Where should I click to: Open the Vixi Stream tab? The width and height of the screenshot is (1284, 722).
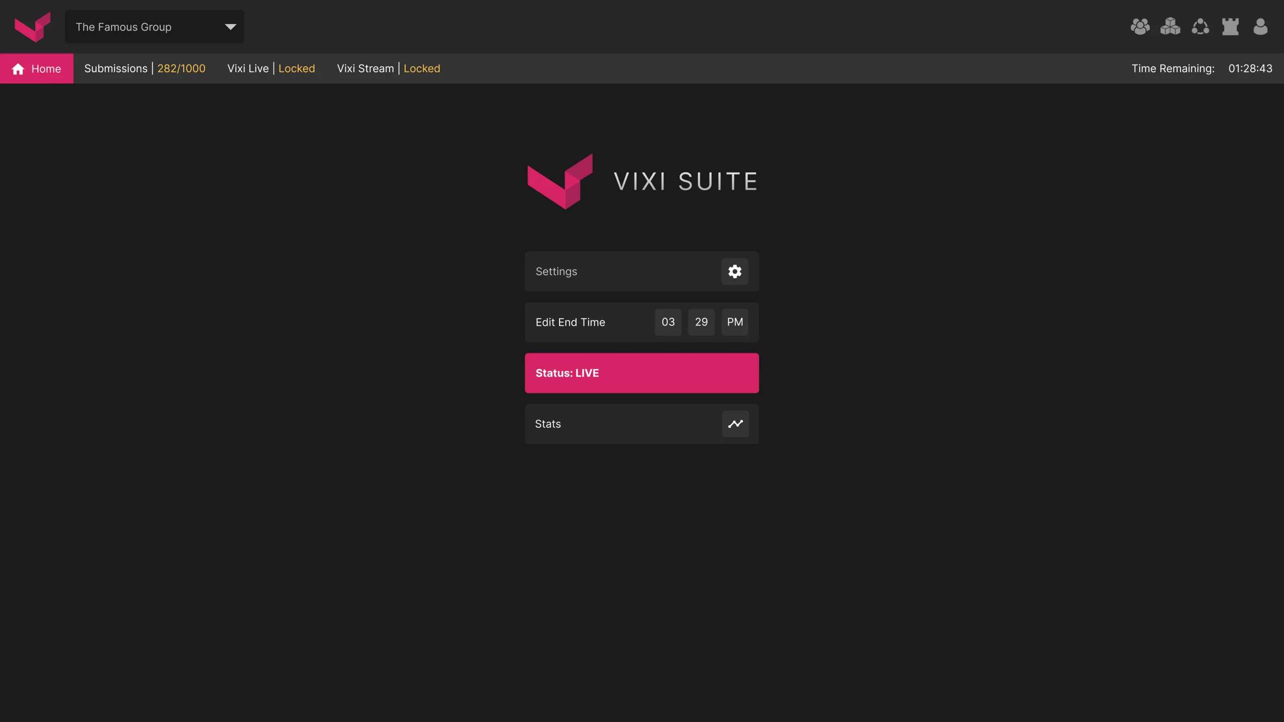point(388,69)
